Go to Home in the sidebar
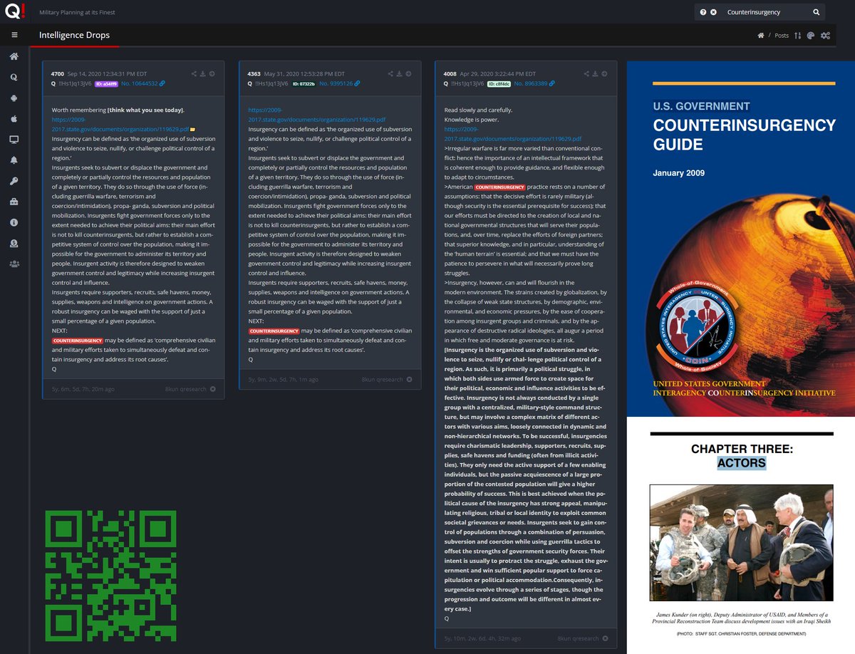The image size is (855, 654). pyautogui.click(x=14, y=57)
